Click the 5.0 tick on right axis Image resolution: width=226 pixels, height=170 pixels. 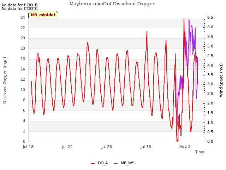210,46
